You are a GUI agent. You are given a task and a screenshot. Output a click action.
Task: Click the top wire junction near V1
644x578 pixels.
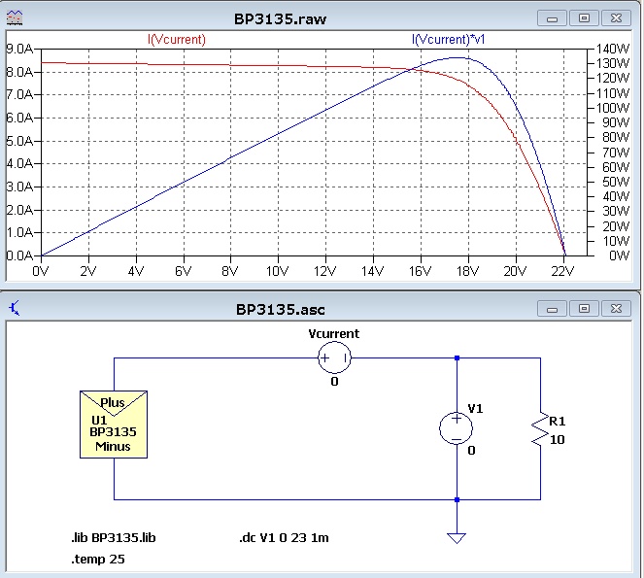[457, 357]
